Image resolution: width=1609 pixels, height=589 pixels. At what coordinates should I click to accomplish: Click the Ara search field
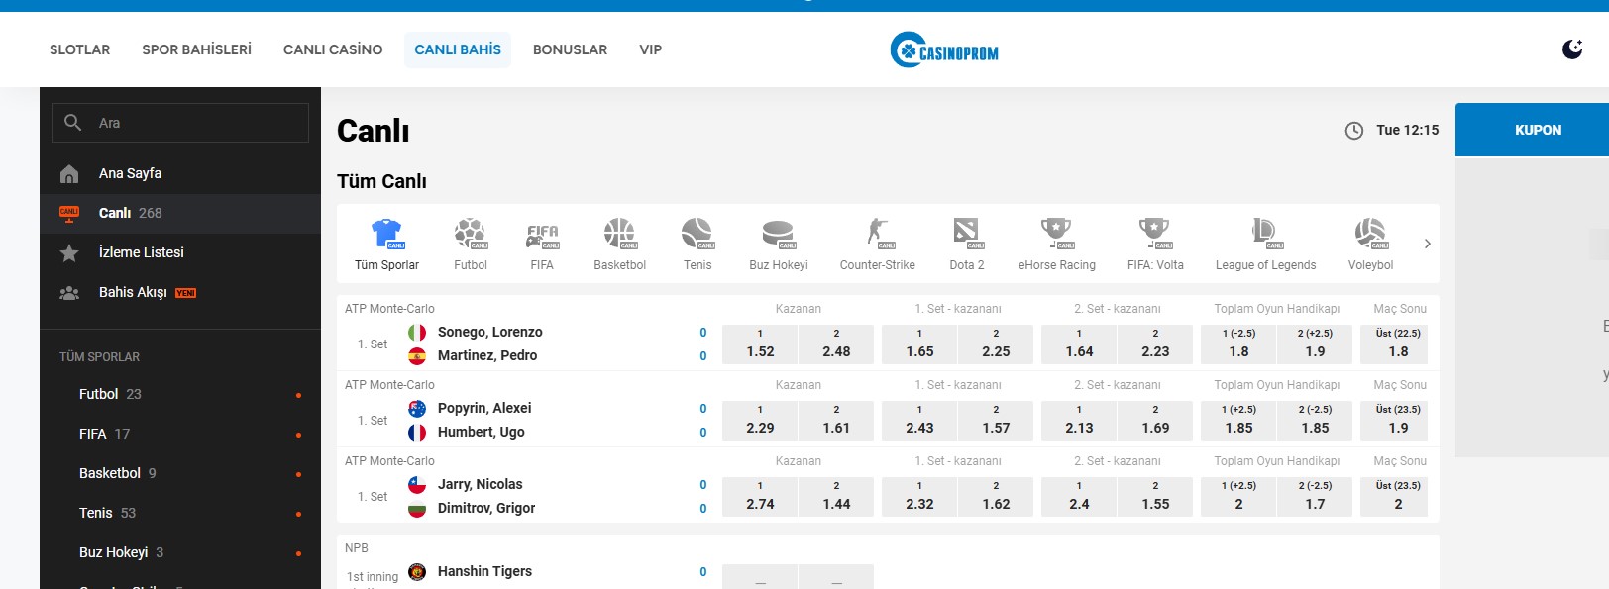198,123
